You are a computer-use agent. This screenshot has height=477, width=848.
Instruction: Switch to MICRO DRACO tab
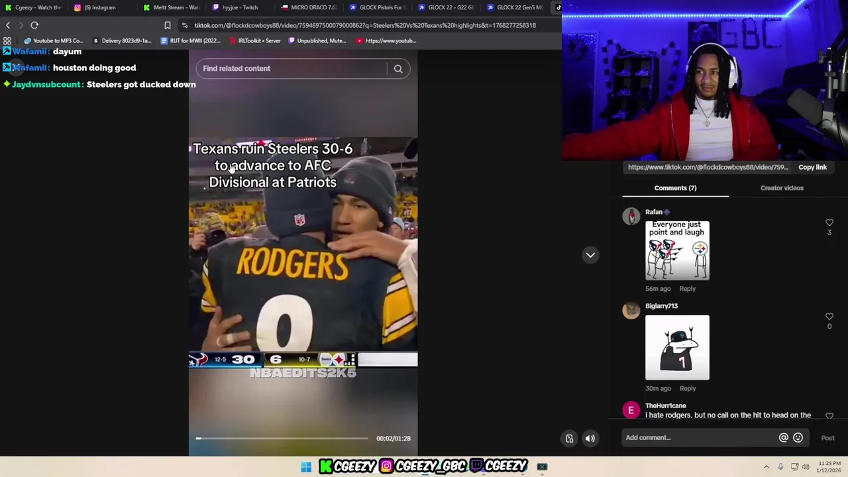click(x=309, y=7)
